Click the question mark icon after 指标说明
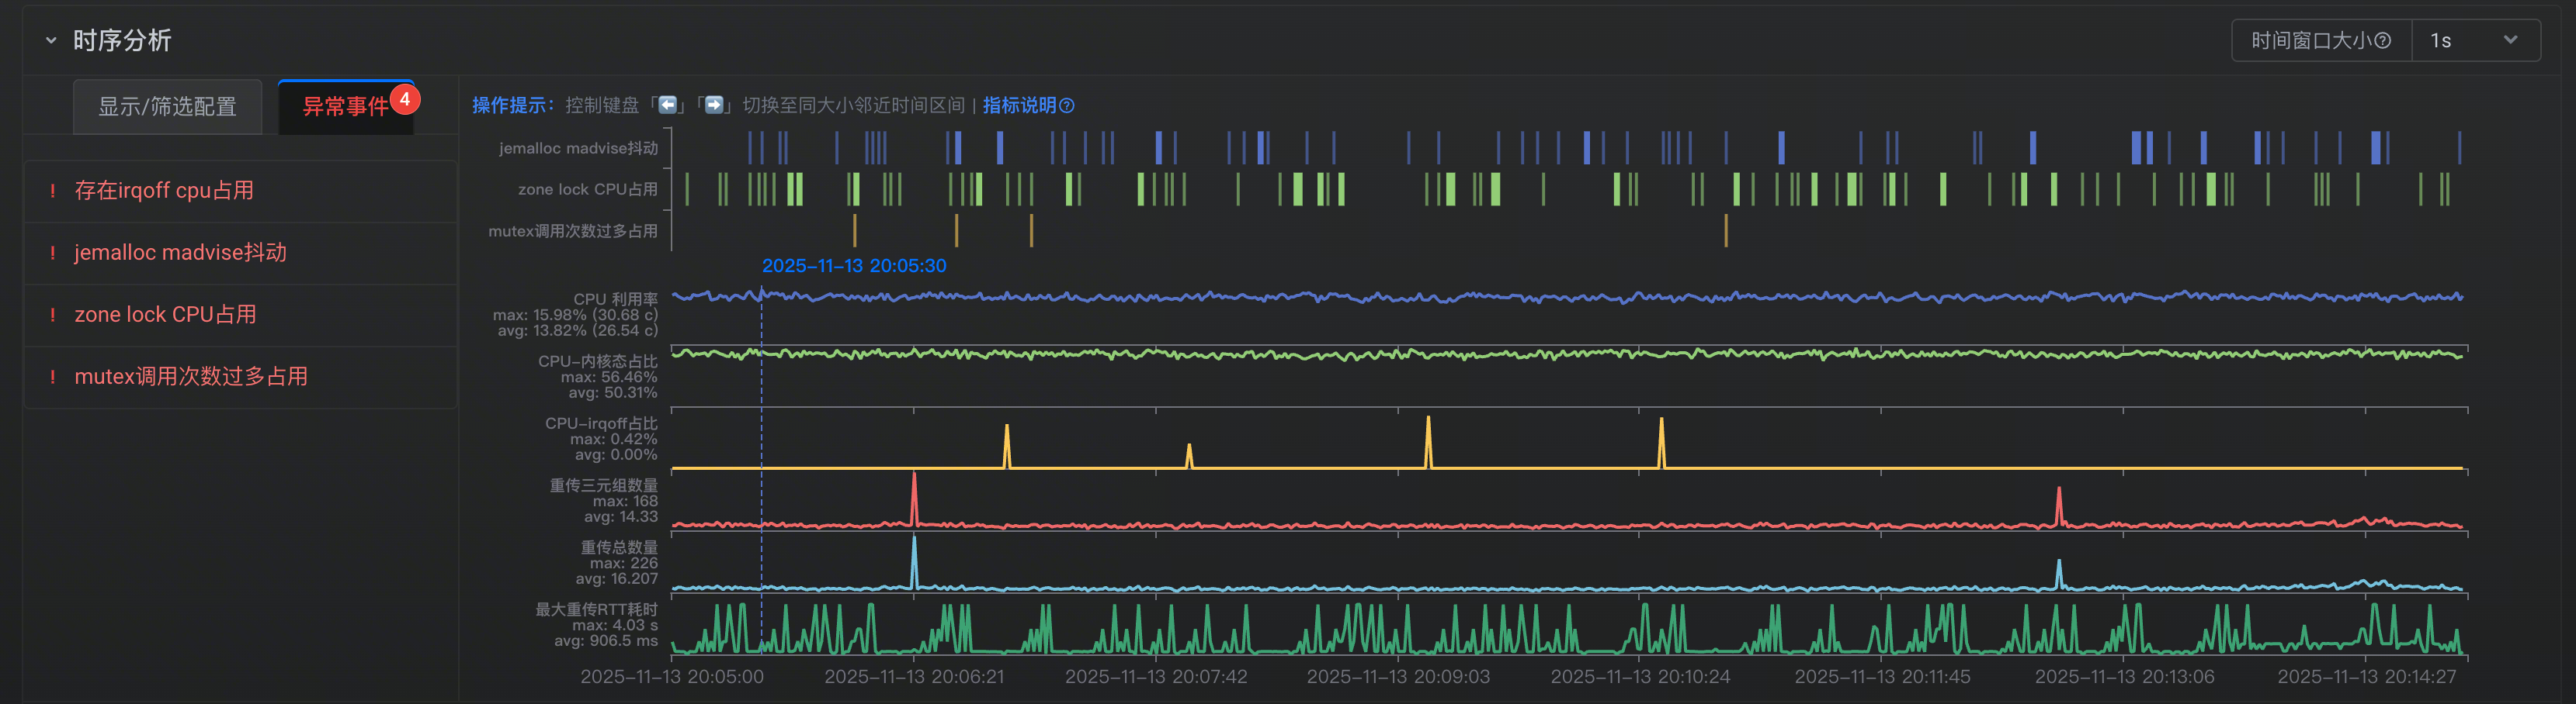The width and height of the screenshot is (2576, 704). [x=1067, y=106]
